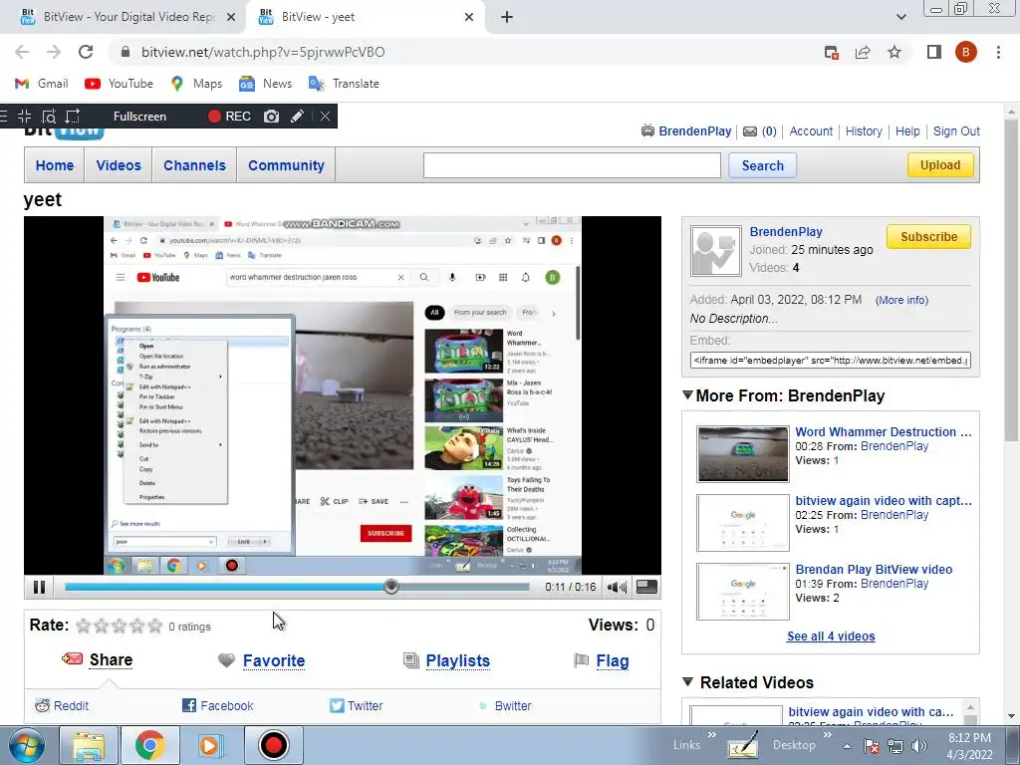This screenshot has height=765, width=1020.
Task: Open the Share tab
Action: [x=111, y=659]
